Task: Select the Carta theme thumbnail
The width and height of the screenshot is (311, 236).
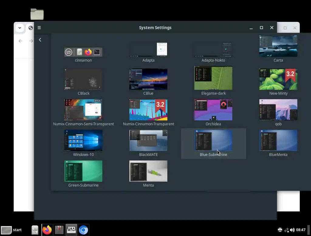Action: point(278,46)
